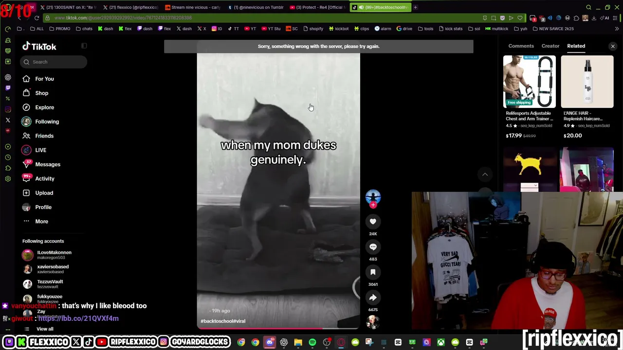Open the IG bookmark
The width and height of the screenshot is (623, 350).
tap(217, 29)
